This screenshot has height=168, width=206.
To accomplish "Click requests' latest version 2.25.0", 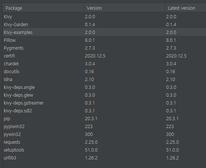I will pos(172,142).
